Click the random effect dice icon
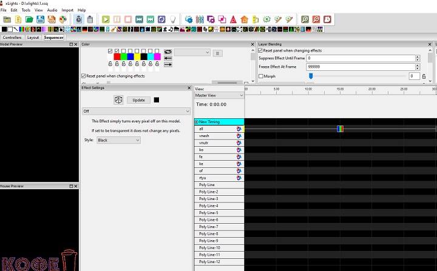The width and height of the screenshot is (437, 271). (119, 100)
